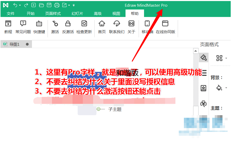
Task: Switch to the 高级 tab
Action: [98, 14]
